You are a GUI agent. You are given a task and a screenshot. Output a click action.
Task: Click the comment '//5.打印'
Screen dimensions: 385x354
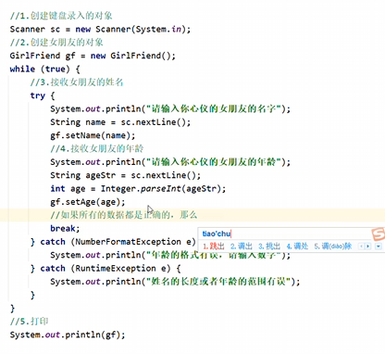tap(29, 322)
